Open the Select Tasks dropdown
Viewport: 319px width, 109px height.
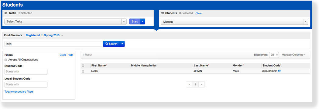pos(66,21)
